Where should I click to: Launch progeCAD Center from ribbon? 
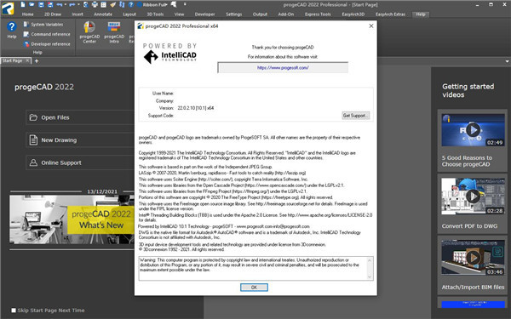tap(89, 32)
